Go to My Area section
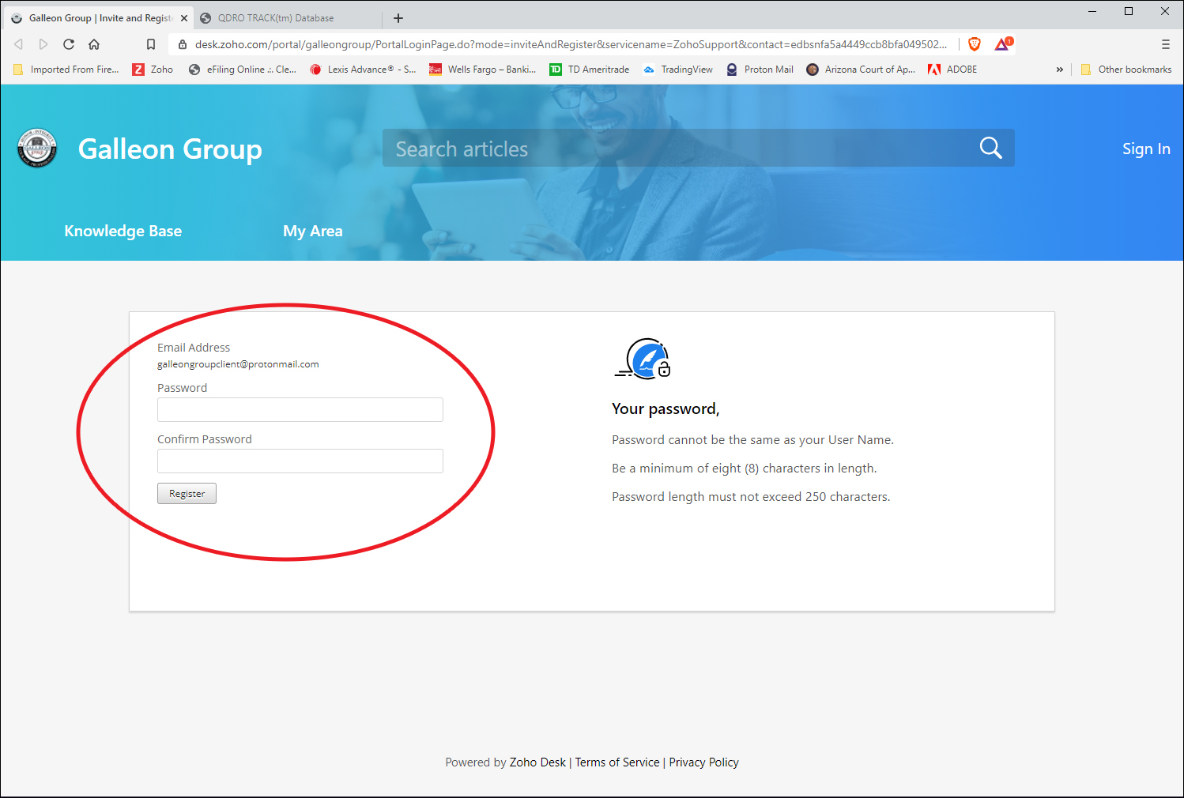This screenshot has width=1184, height=798. pyautogui.click(x=312, y=231)
